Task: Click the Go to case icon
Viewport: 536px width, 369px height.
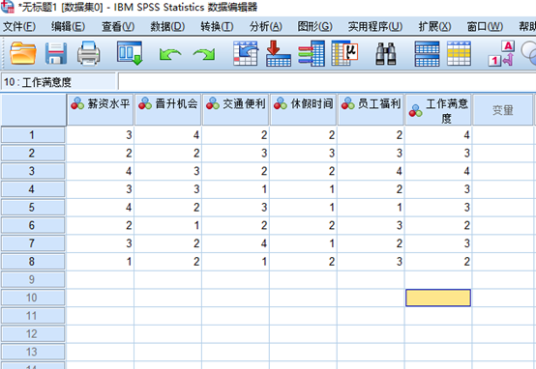Action: [x=246, y=53]
